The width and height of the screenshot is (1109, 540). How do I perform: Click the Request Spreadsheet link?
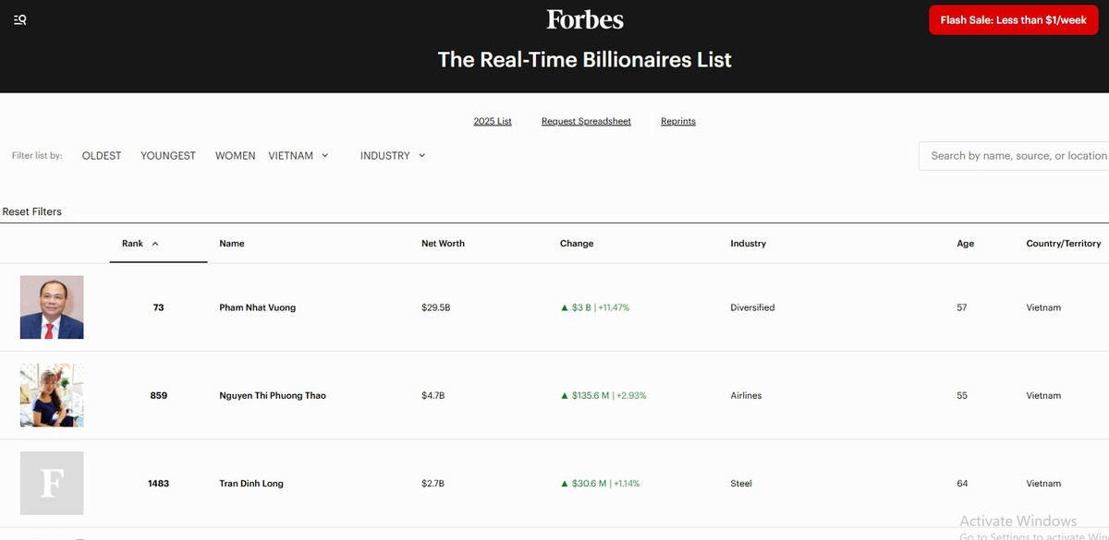tap(586, 122)
